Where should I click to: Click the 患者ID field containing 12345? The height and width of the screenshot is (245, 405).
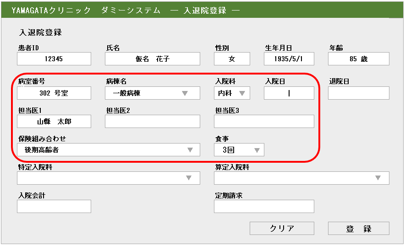coord(54,59)
